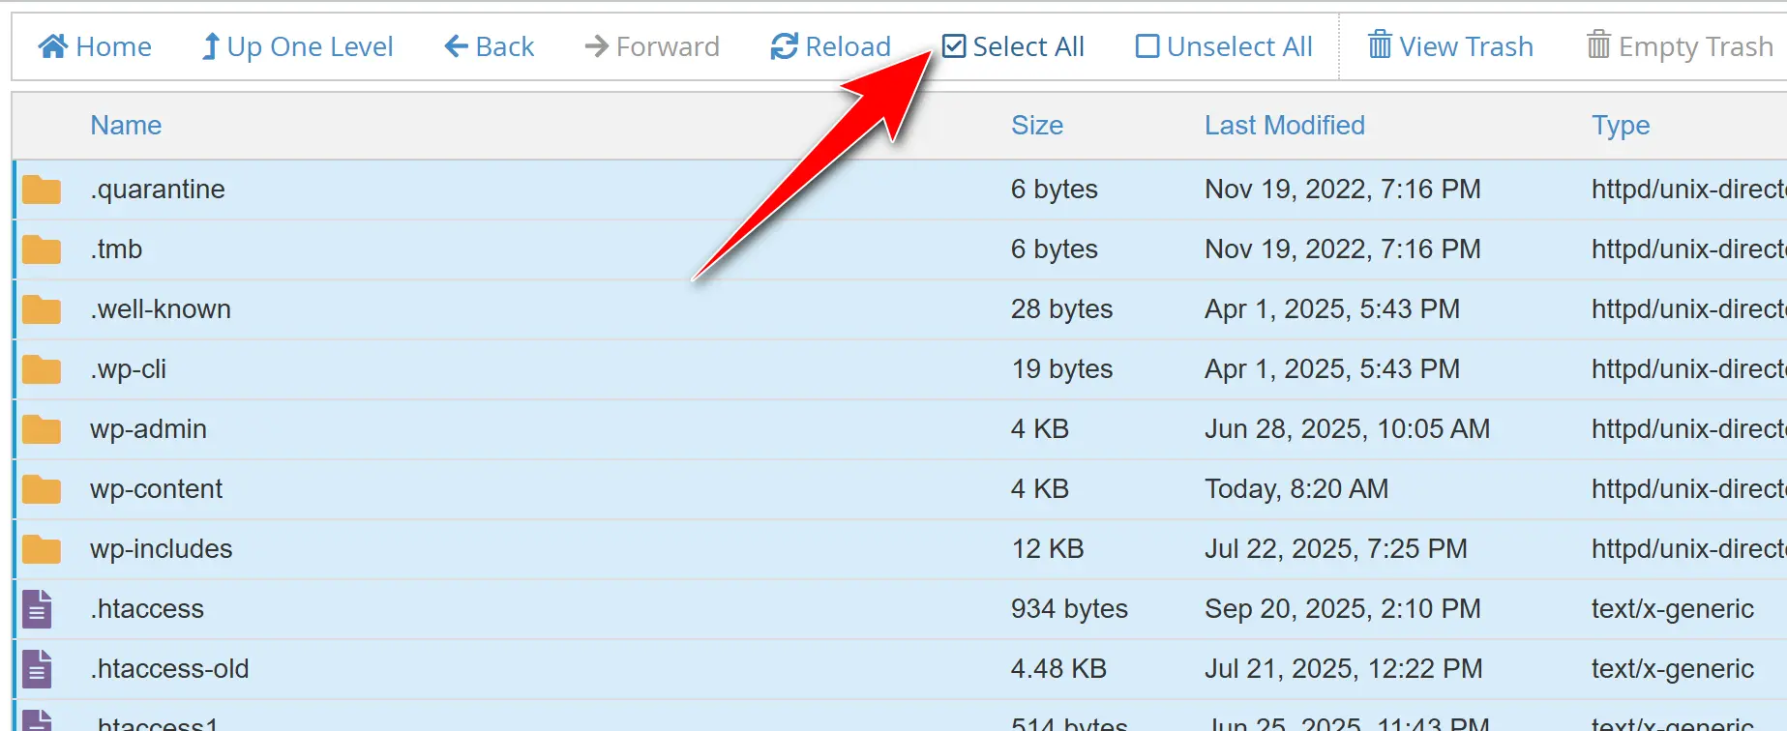Image resolution: width=1787 pixels, height=731 pixels.
Task: Click the .quarantine folder icon
Action: pyautogui.click(x=42, y=190)
